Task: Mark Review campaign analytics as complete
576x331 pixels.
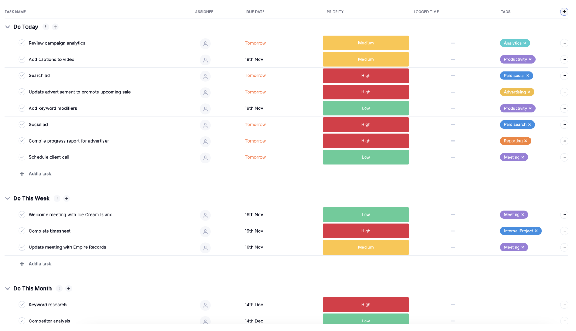Action: click(x=22, y=43)
